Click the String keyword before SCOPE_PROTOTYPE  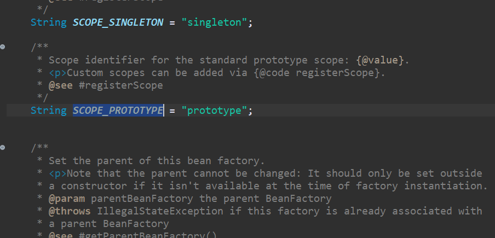click(49, 111)
